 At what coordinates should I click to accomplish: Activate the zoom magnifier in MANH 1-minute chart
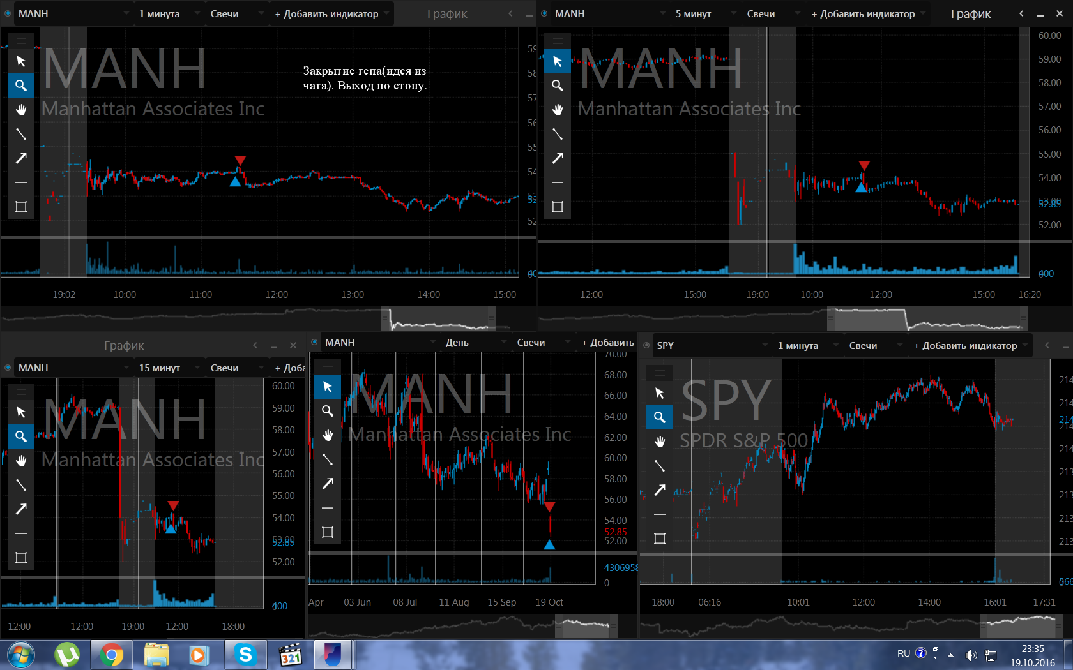pyautogui.click(x=21, y=86)
